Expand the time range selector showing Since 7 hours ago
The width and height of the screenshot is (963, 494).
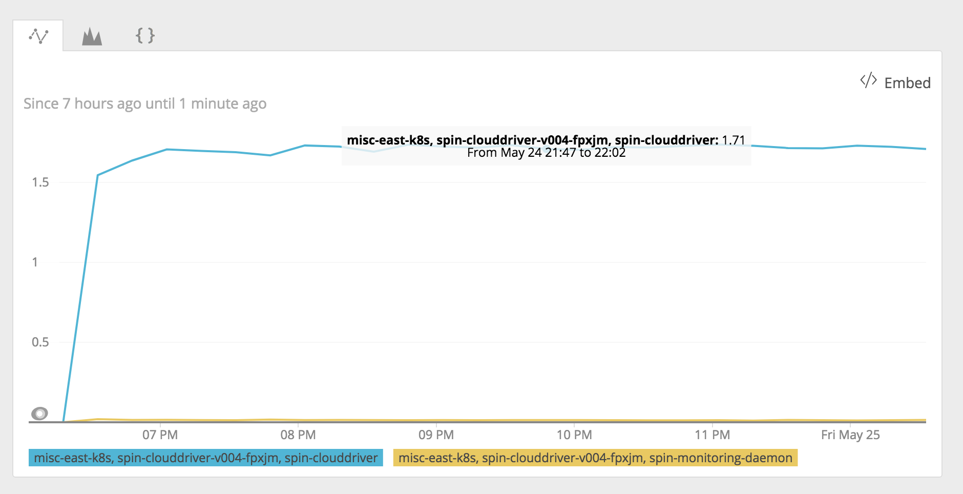pyautogui.click(x=144, y=104)
